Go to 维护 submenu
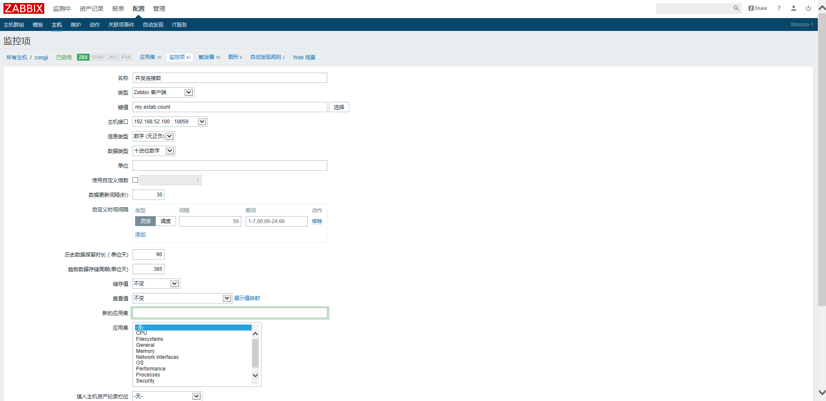The image size is (826, 401). [x=76, y=25]
